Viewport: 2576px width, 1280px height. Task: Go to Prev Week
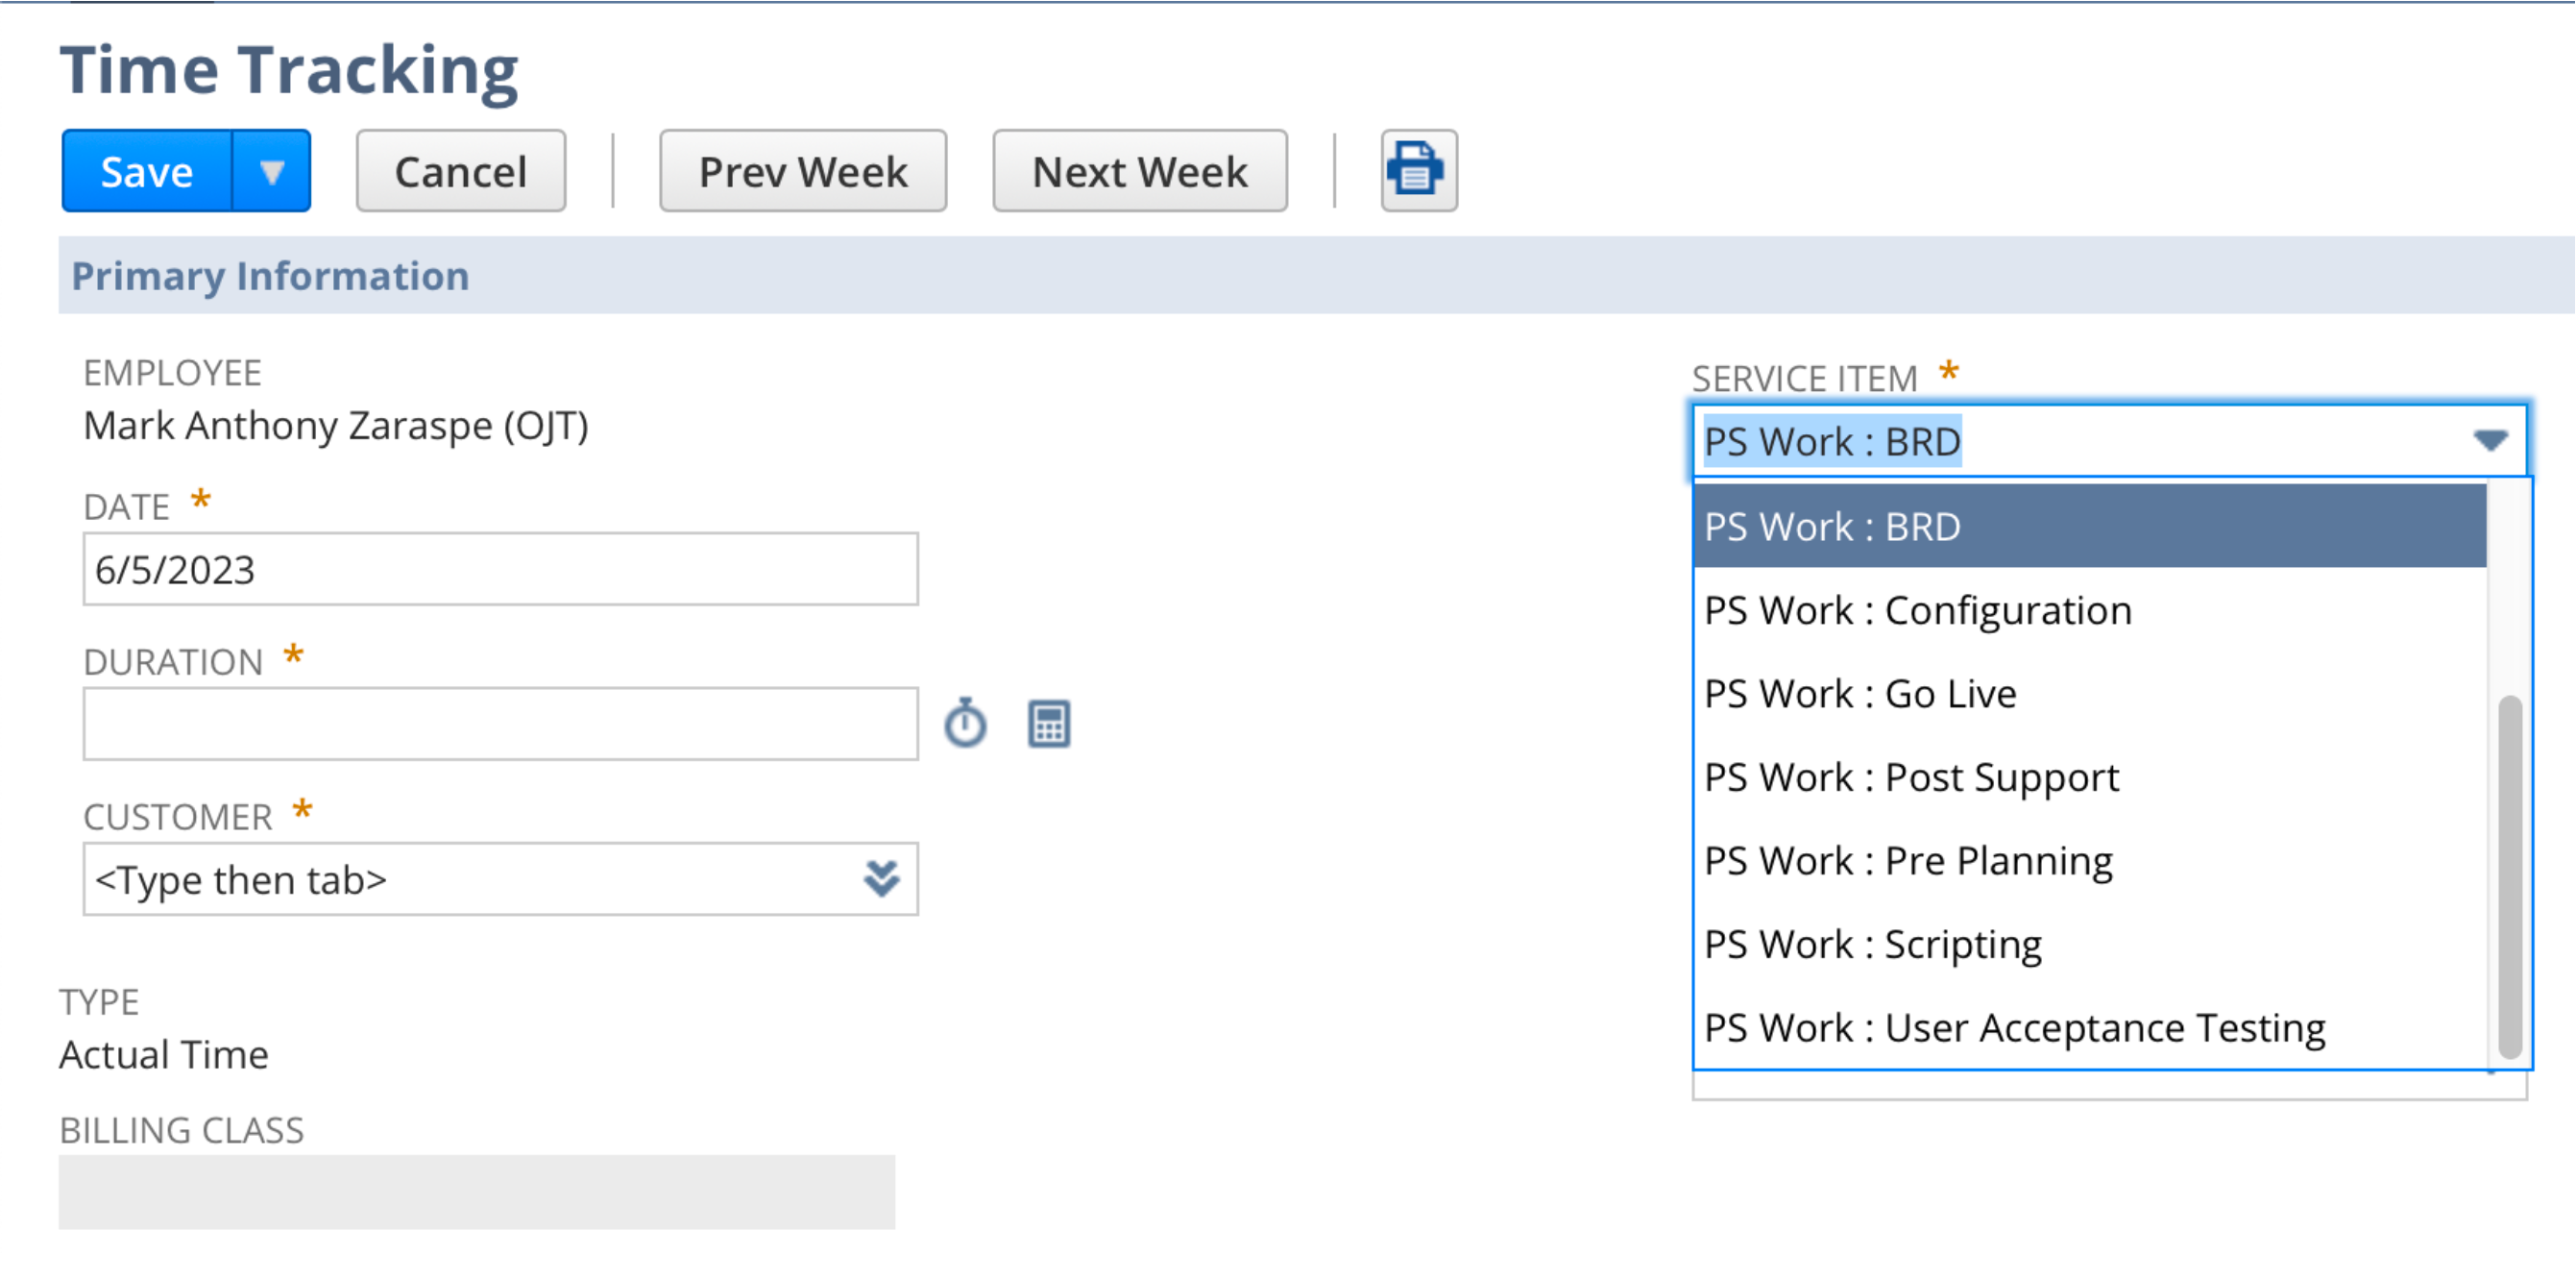pos(803,171)
